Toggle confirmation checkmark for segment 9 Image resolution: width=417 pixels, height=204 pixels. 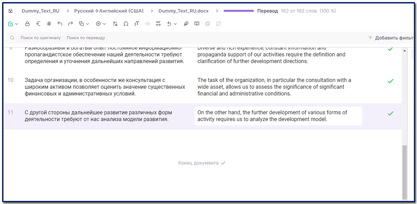click(390, 50)
